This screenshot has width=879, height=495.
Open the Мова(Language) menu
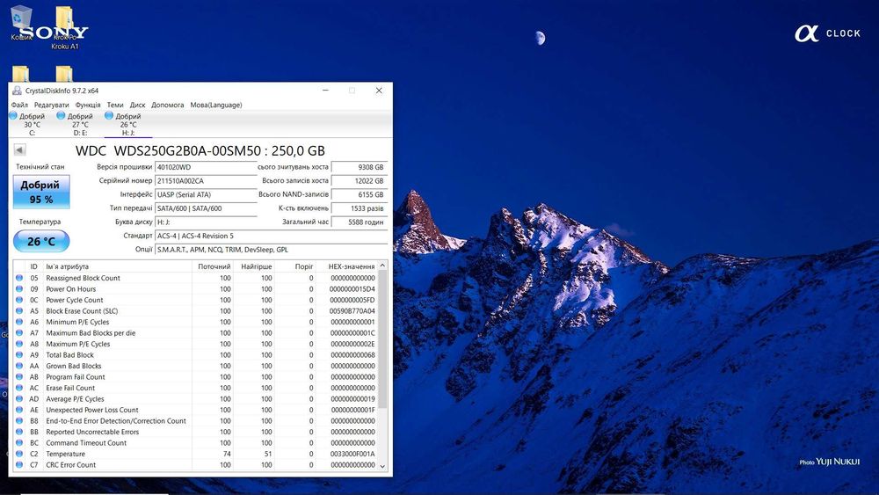pyautogui.click(x=216, y=105)
